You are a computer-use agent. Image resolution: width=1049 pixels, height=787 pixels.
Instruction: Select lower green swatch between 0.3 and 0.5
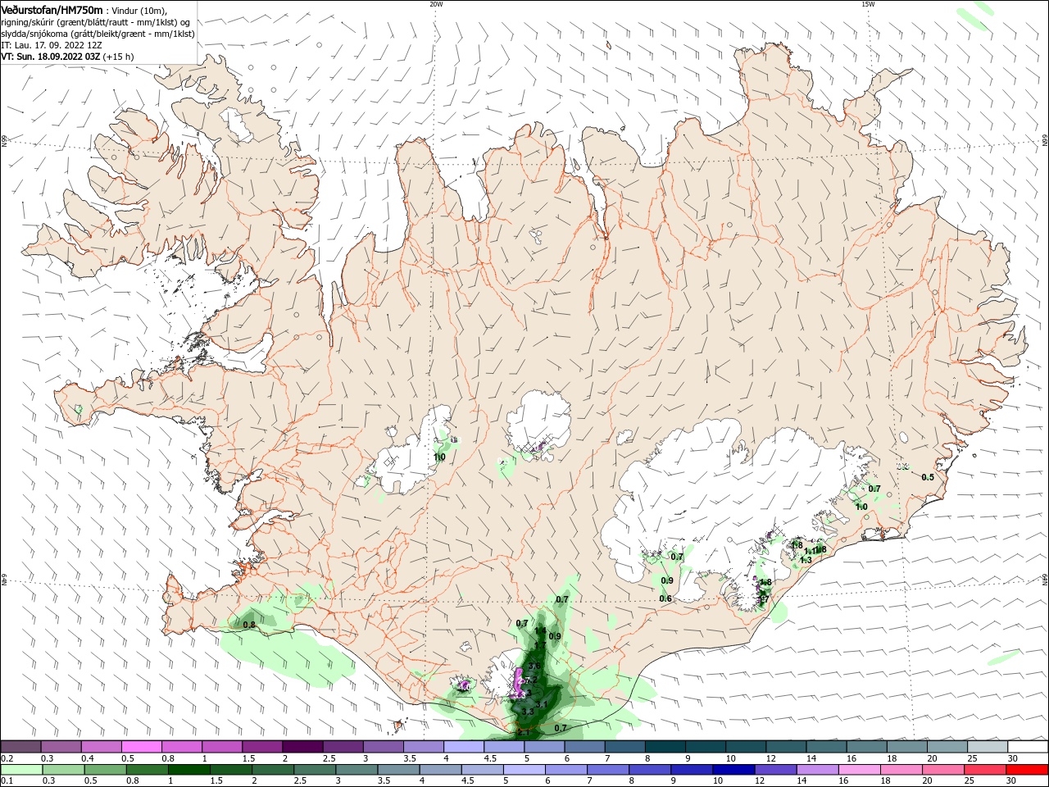(x=63, y=770)
